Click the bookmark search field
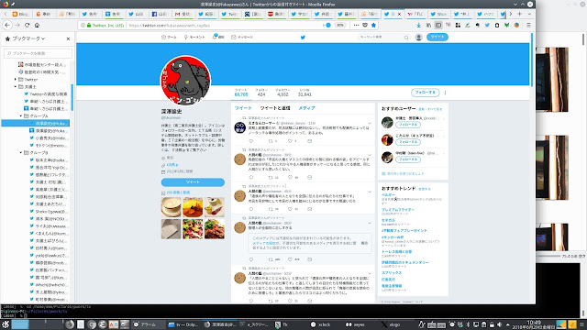 [38, 53]
